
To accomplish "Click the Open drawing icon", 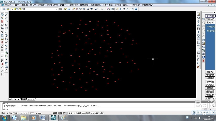I will coord(65,9).
